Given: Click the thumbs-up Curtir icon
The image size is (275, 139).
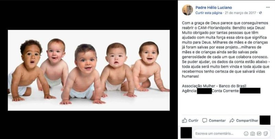Looking at the screenshot, I should point(184,120).
